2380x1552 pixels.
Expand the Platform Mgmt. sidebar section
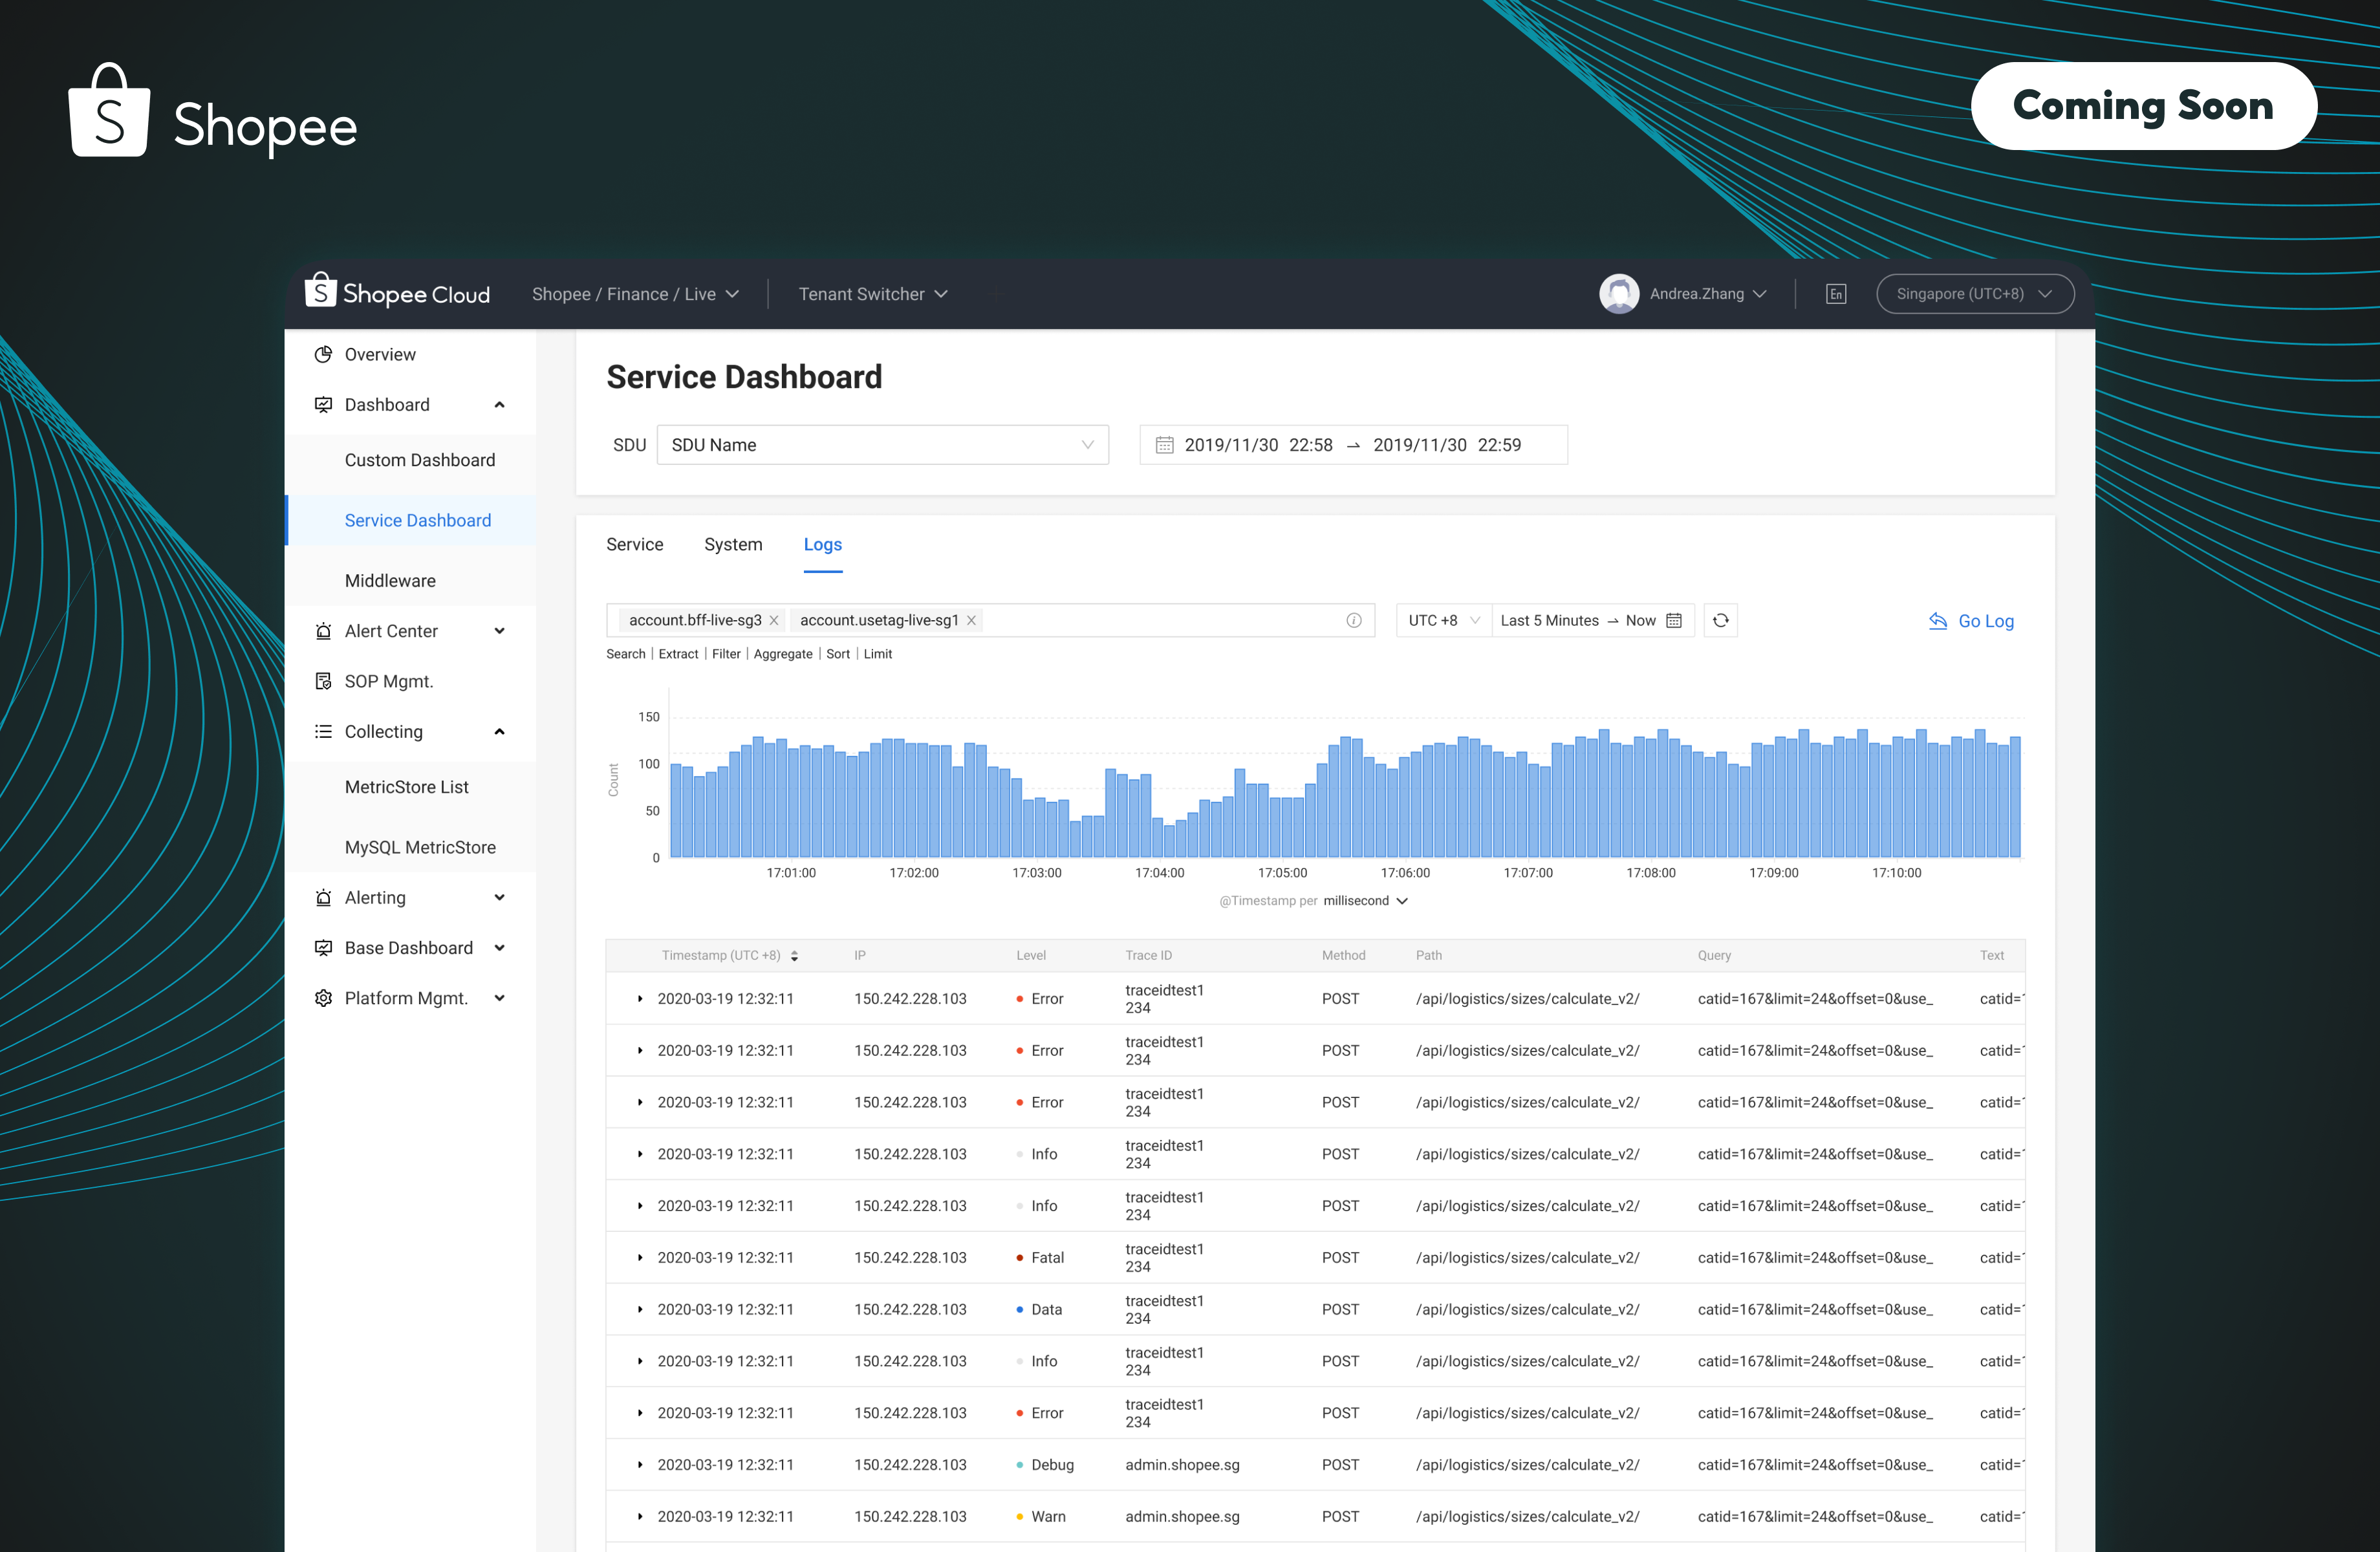(499, 998)
